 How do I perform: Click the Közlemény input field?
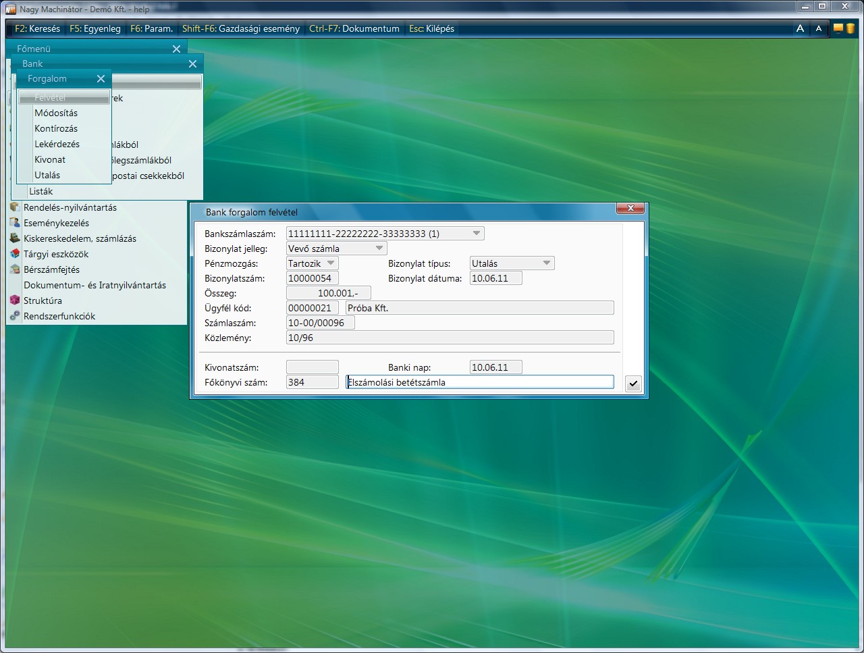click(x=450, y=338)
